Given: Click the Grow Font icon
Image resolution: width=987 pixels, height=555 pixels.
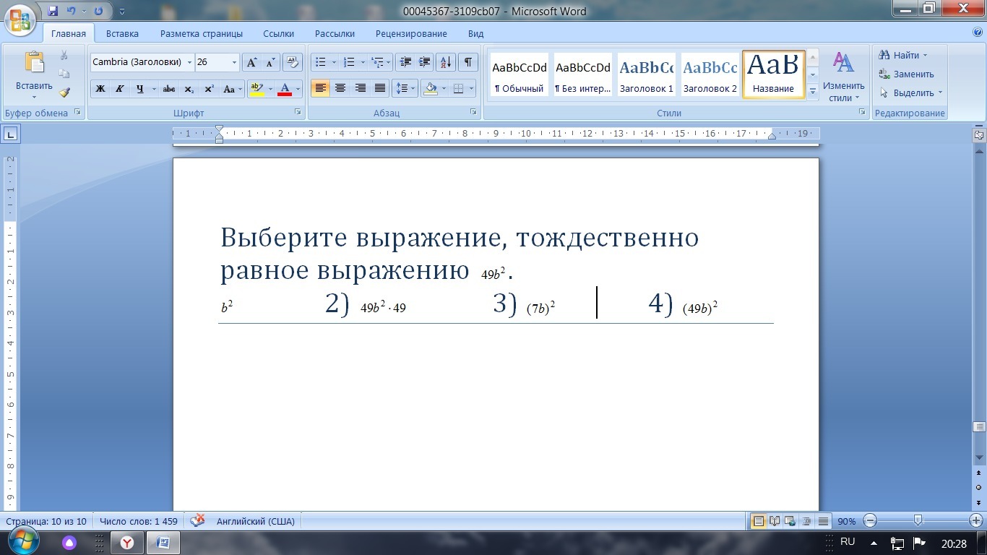Looking at the screenshot, I should (251, 62).
